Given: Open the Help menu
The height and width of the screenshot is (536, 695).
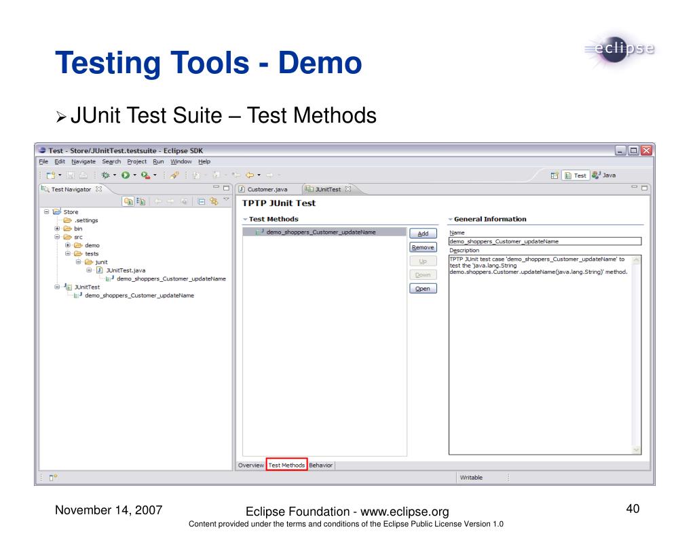Looking at the screenshot, I should [204, 161].
